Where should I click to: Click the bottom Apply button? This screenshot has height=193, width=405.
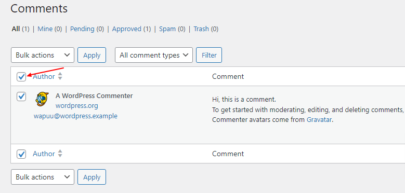pyautogui.click(x=92, y=177)
